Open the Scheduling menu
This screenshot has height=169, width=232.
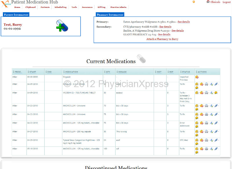pos(60,7)
